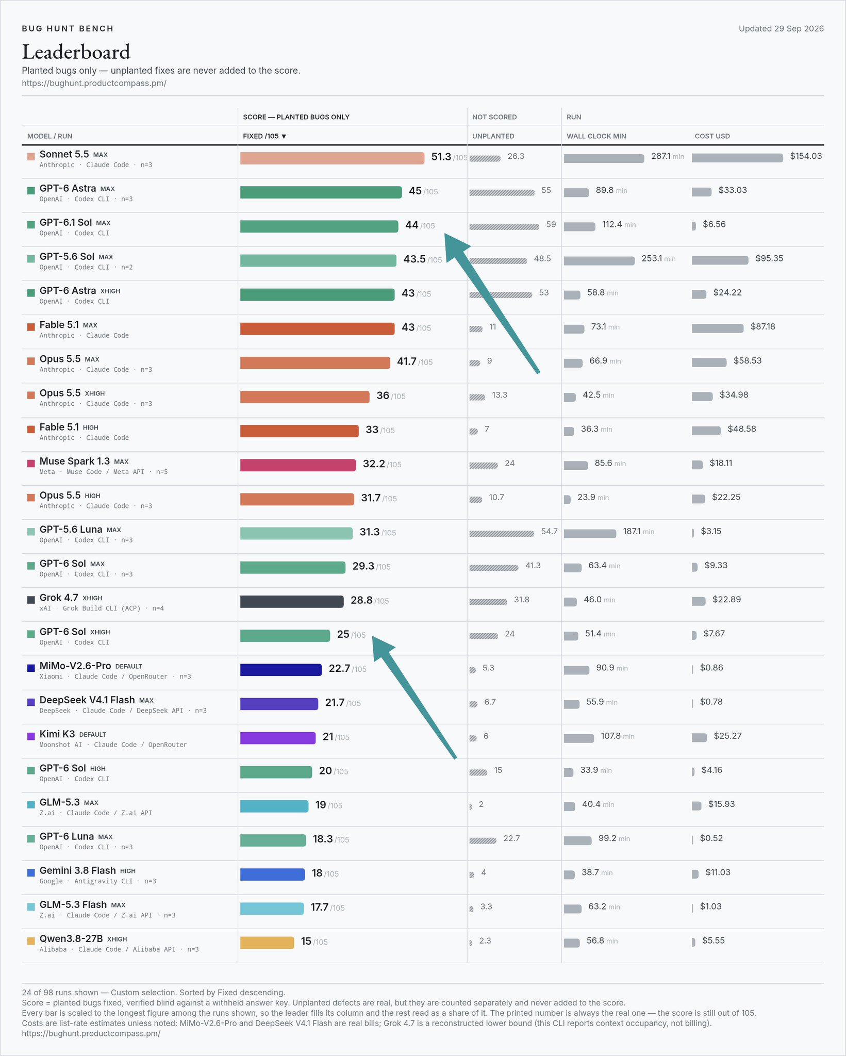Click the 287.1 min wall clock value

pos(667,156)
